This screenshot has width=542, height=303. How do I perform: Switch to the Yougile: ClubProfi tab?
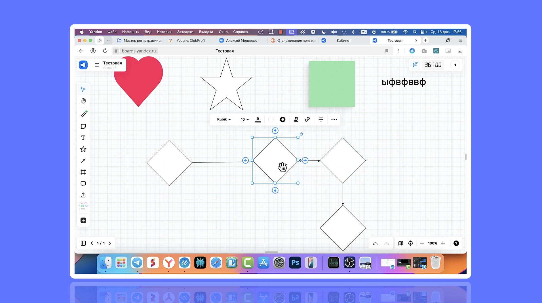pyautogui.click(x=190, y=41)
